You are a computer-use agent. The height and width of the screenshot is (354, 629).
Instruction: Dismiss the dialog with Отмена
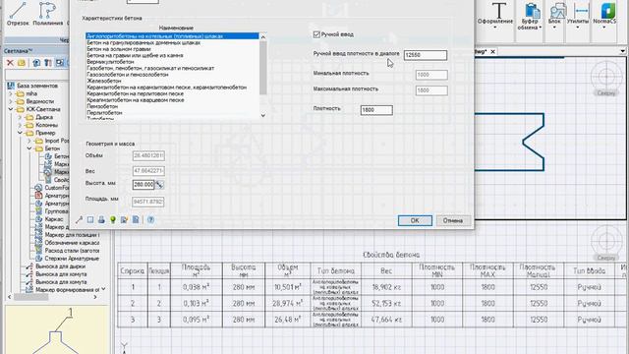click(452, 220)
